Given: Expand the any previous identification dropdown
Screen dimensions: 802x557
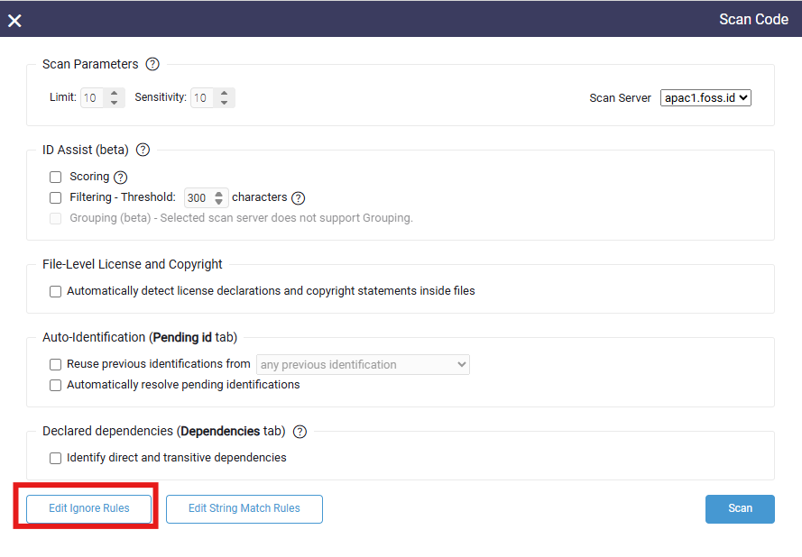Looking at the screenshot, I should tap(363, 365).
